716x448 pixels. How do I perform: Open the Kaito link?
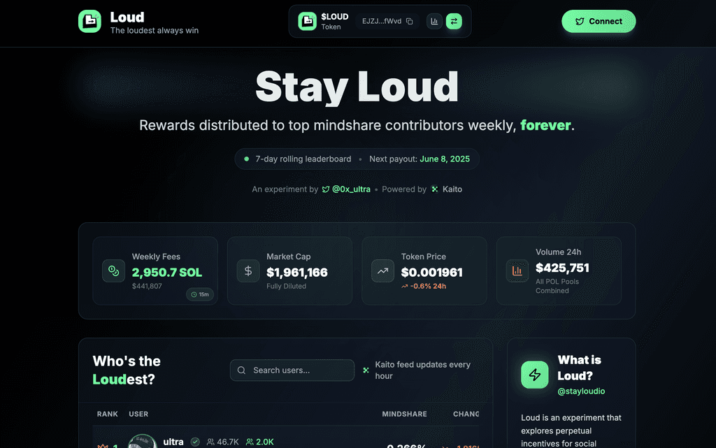[x=447, y=189]
